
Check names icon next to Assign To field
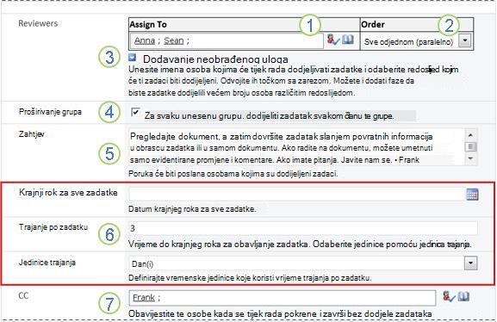(333, 40)
